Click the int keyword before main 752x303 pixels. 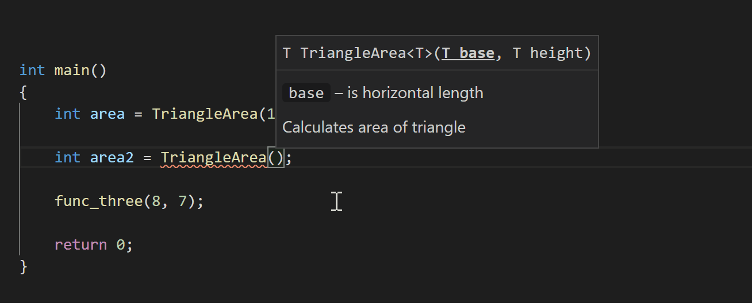[x=32, y=71]
